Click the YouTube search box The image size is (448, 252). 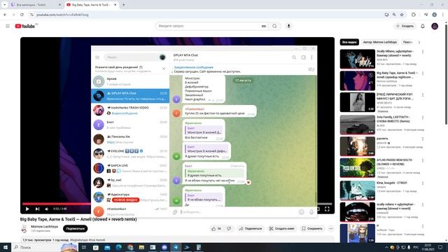(209, 26)
